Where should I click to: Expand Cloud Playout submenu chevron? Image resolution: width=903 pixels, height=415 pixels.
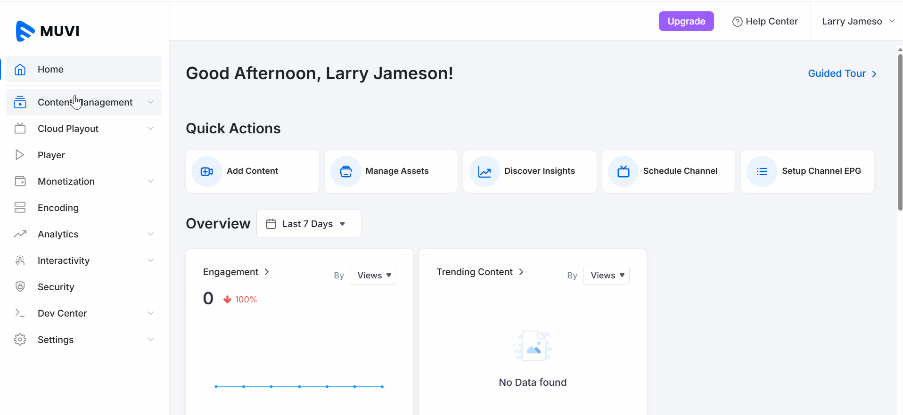[150, 129]
